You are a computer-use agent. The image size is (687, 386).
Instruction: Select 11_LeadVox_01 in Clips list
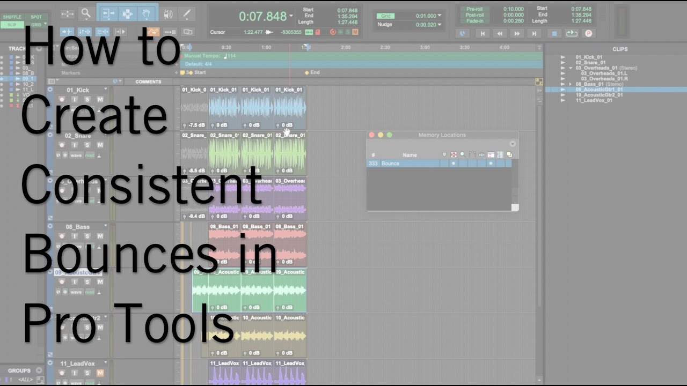594,100
